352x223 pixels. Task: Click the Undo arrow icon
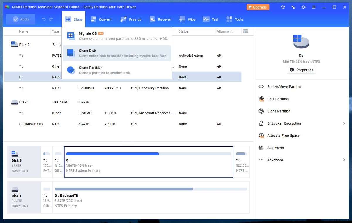click(44, 19)
